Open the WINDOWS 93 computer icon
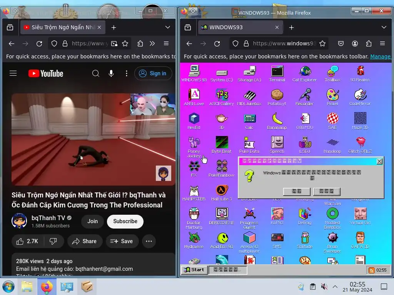Image resolution: width=394 pixels, height=295 pixels. point(194,73)
